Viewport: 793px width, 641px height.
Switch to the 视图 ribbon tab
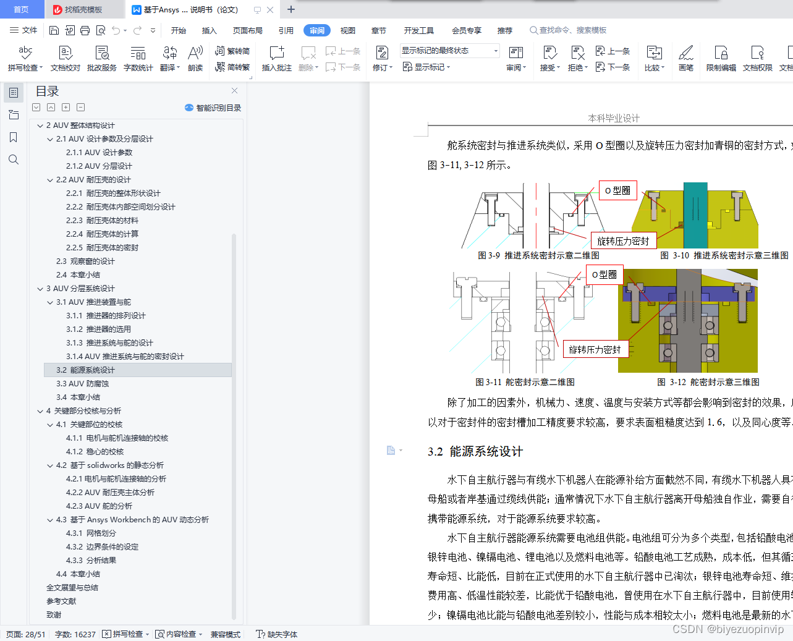[347, 30]
